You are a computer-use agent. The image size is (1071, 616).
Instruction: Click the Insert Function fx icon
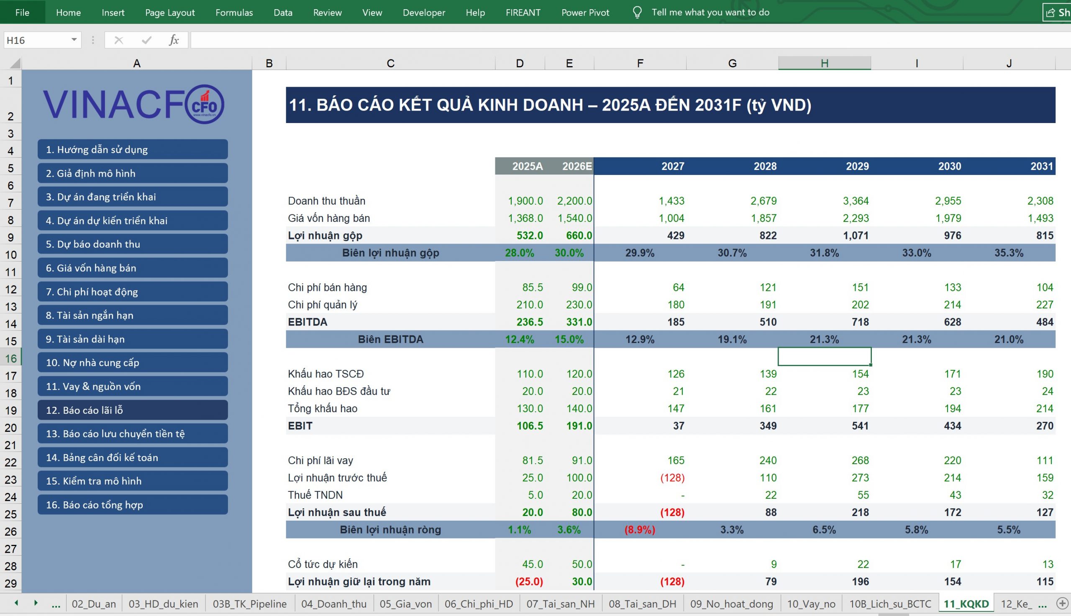(174, 40)
